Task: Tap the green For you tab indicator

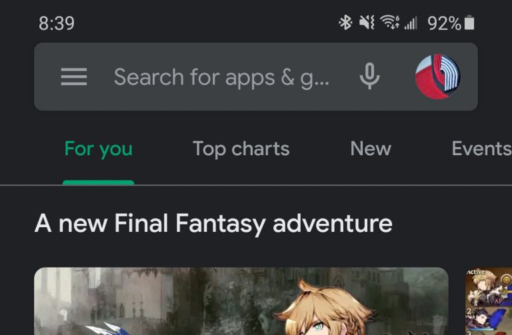Action: point(98,182)
